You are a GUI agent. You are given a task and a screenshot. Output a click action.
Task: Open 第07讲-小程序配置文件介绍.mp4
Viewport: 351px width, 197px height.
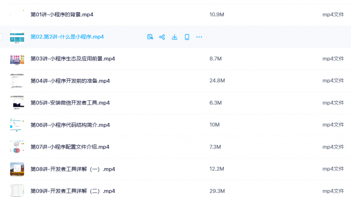(70, 147)
